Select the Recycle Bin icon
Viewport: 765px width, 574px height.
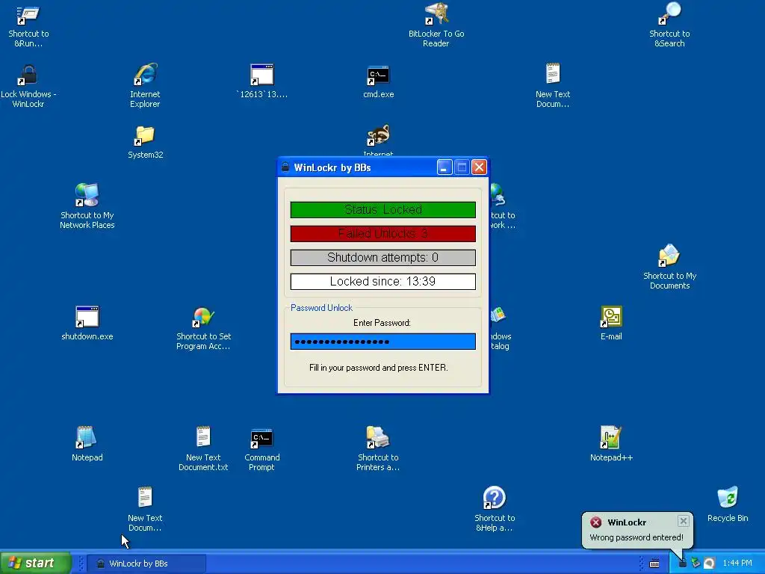coord(728,504)
